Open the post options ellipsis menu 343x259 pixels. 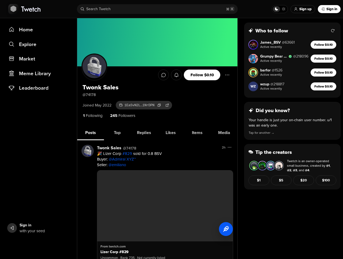(x=229, y=147)
